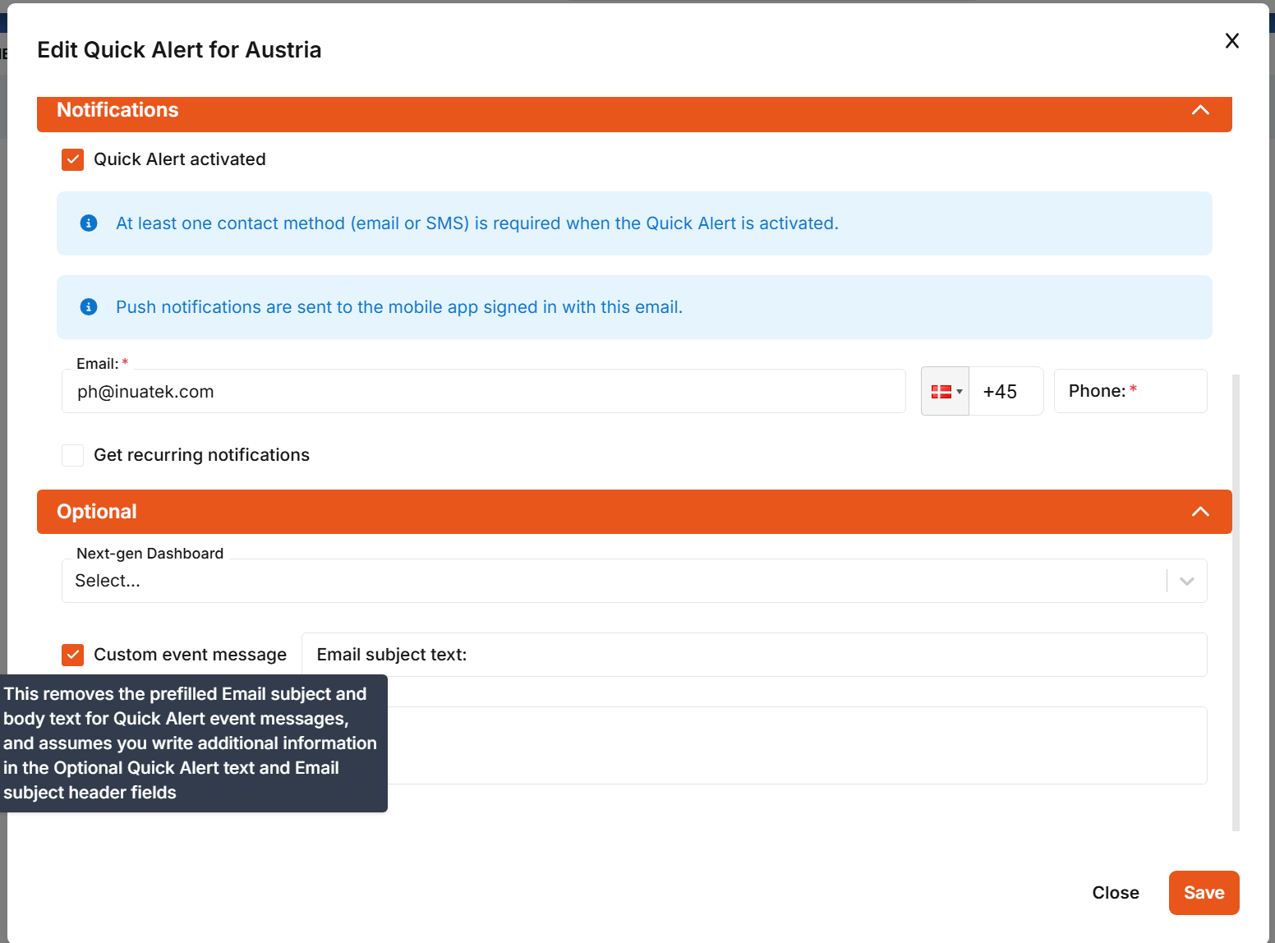Viewport: 1275px width, 943px height.
Task: Collapse the Notifications section chevron
Action: pos(1200,110)
